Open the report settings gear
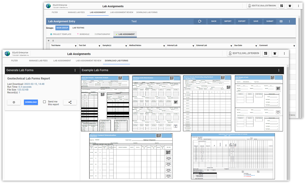The width and height of the screenshot is (305, 183). 14,102
